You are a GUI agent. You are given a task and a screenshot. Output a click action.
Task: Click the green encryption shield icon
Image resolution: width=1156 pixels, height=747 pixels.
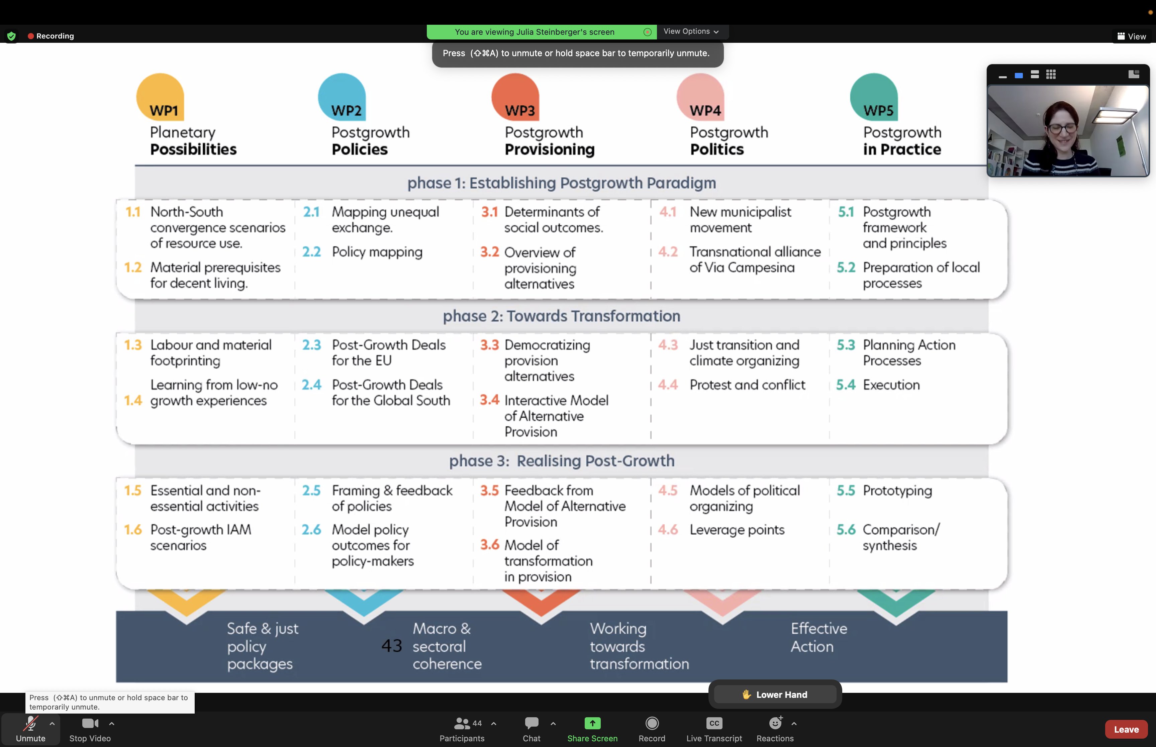(x=11, y=36)
